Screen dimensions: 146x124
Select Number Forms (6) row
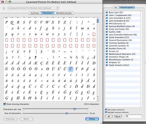coord(123,48)
